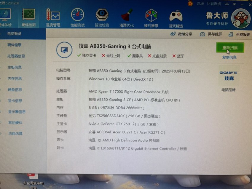Screen dimensions: 252x189
Task: Click the Windows 10 专业版 64位 value
Action: click(x=121, y=79)
